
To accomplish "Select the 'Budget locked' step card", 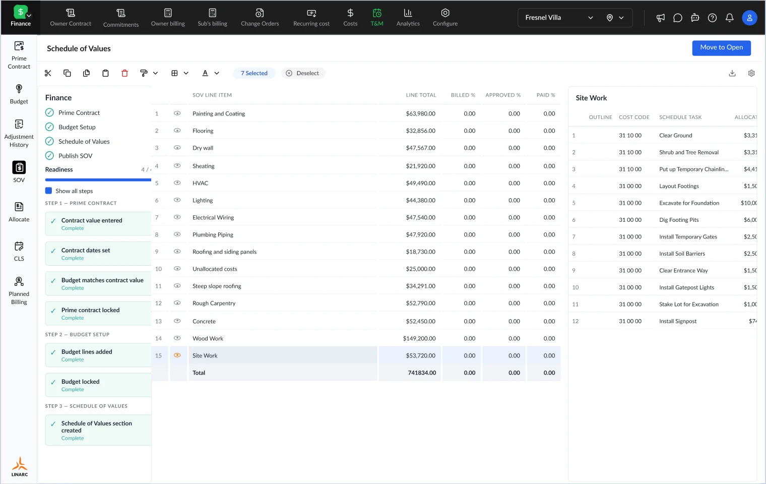I will 98,385.
